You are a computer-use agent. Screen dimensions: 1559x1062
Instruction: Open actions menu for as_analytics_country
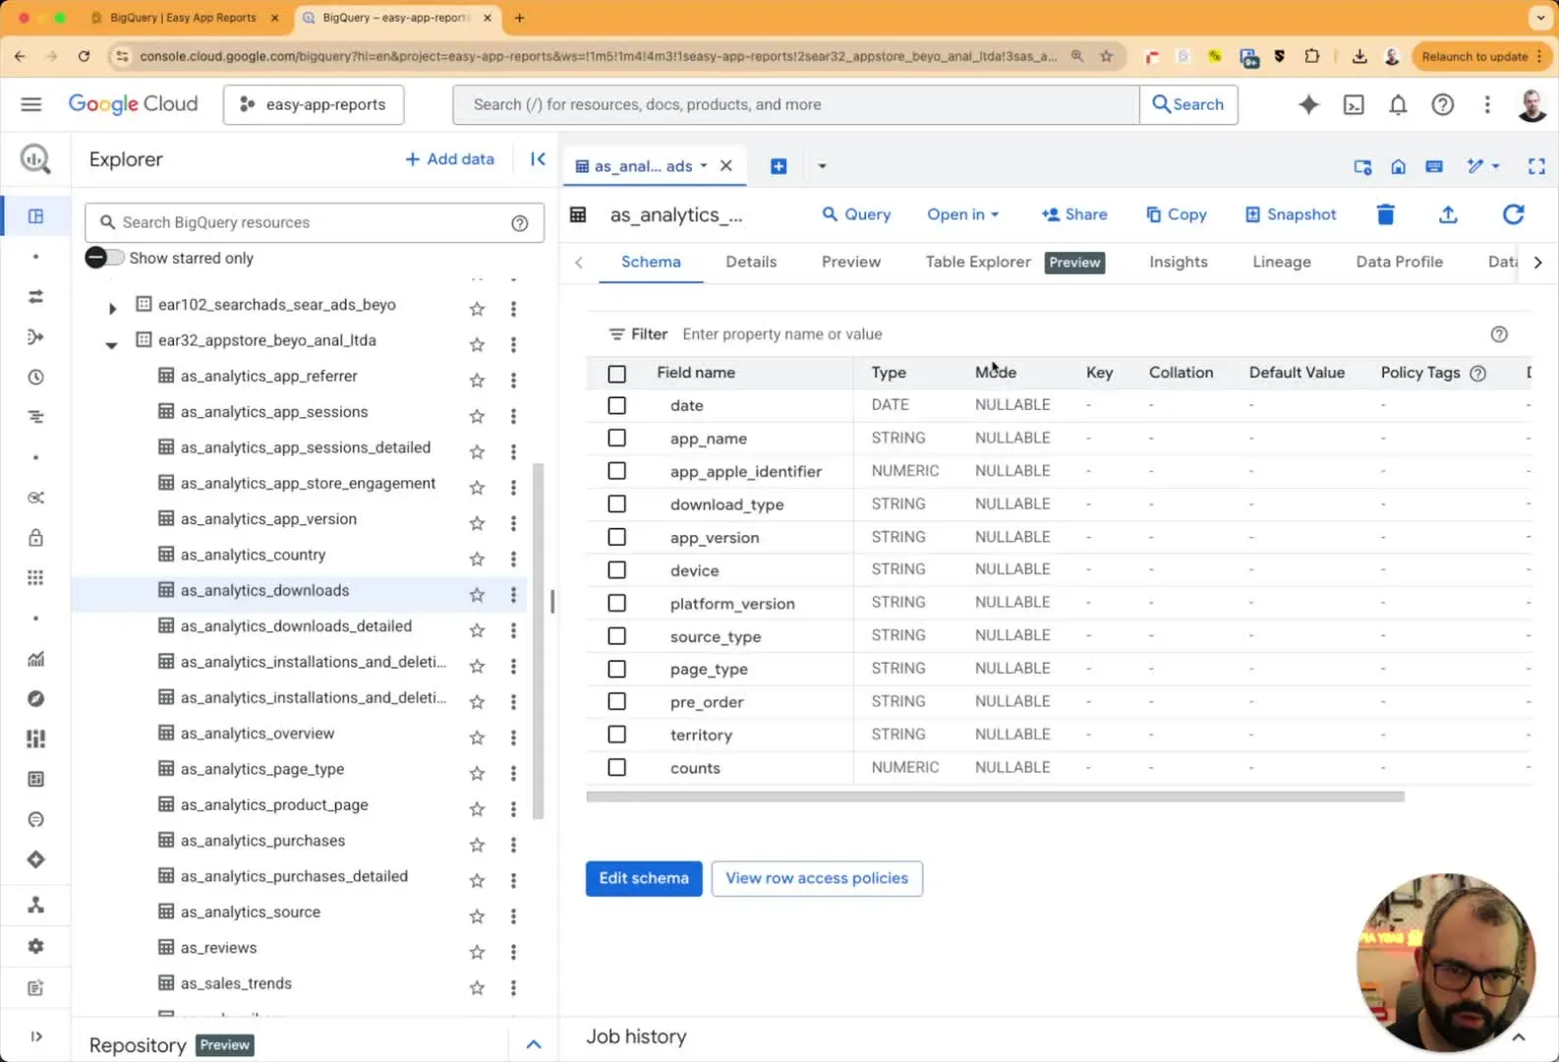513,559
